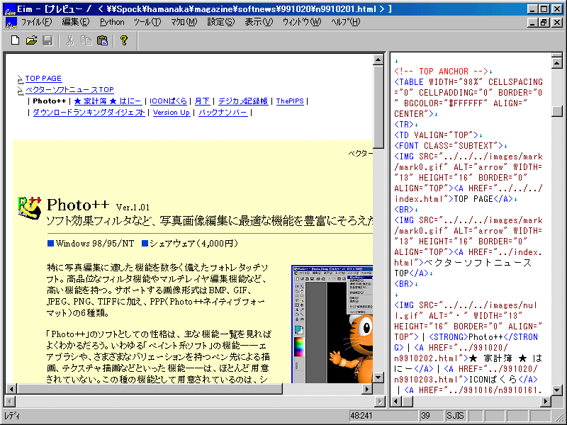Click the TOP ANCHOR comment in source
The image size is (567, 425).
(441, 72)
